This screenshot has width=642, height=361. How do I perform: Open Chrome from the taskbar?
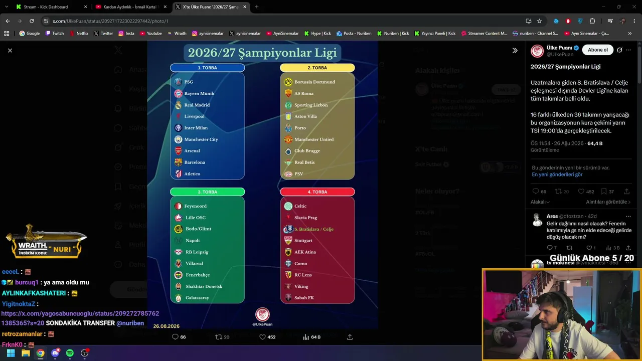pos(40,353)
